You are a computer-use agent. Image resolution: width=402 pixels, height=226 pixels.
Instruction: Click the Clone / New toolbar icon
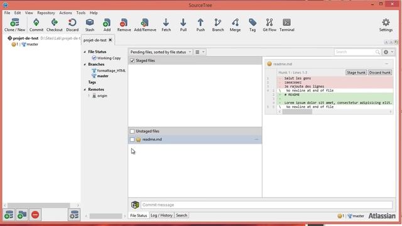click(14, 25)
